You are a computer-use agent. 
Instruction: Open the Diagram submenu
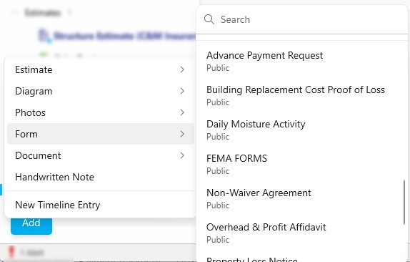[101, 91]
